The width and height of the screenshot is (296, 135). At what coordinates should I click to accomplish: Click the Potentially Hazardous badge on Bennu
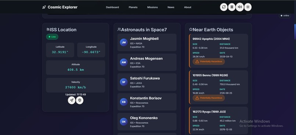[x=209, y=98]
